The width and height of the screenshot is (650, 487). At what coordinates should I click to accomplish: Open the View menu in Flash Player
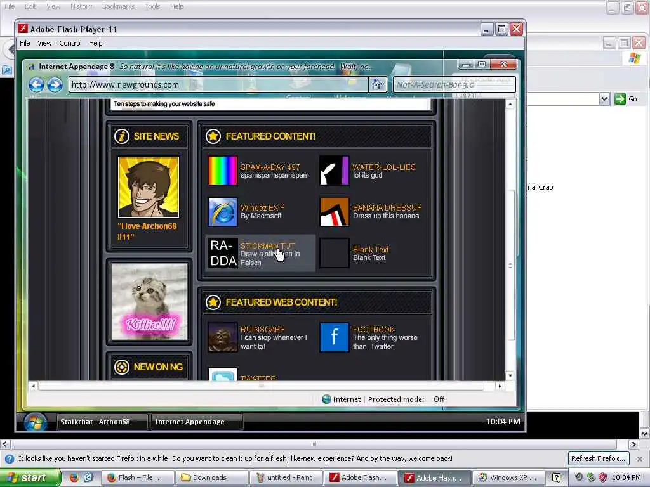(x=44, y=43)
